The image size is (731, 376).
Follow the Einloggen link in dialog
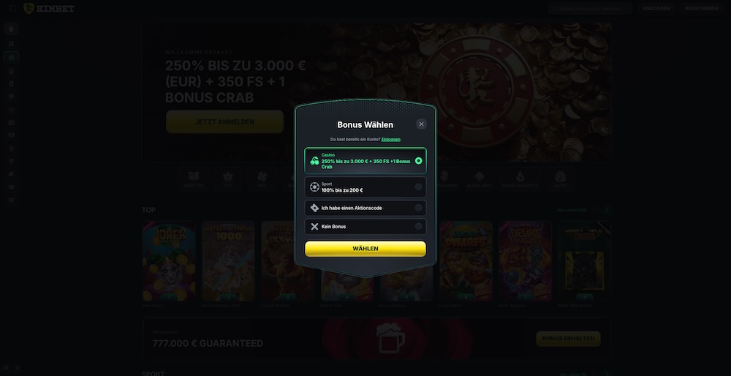[x=390, y=140]
